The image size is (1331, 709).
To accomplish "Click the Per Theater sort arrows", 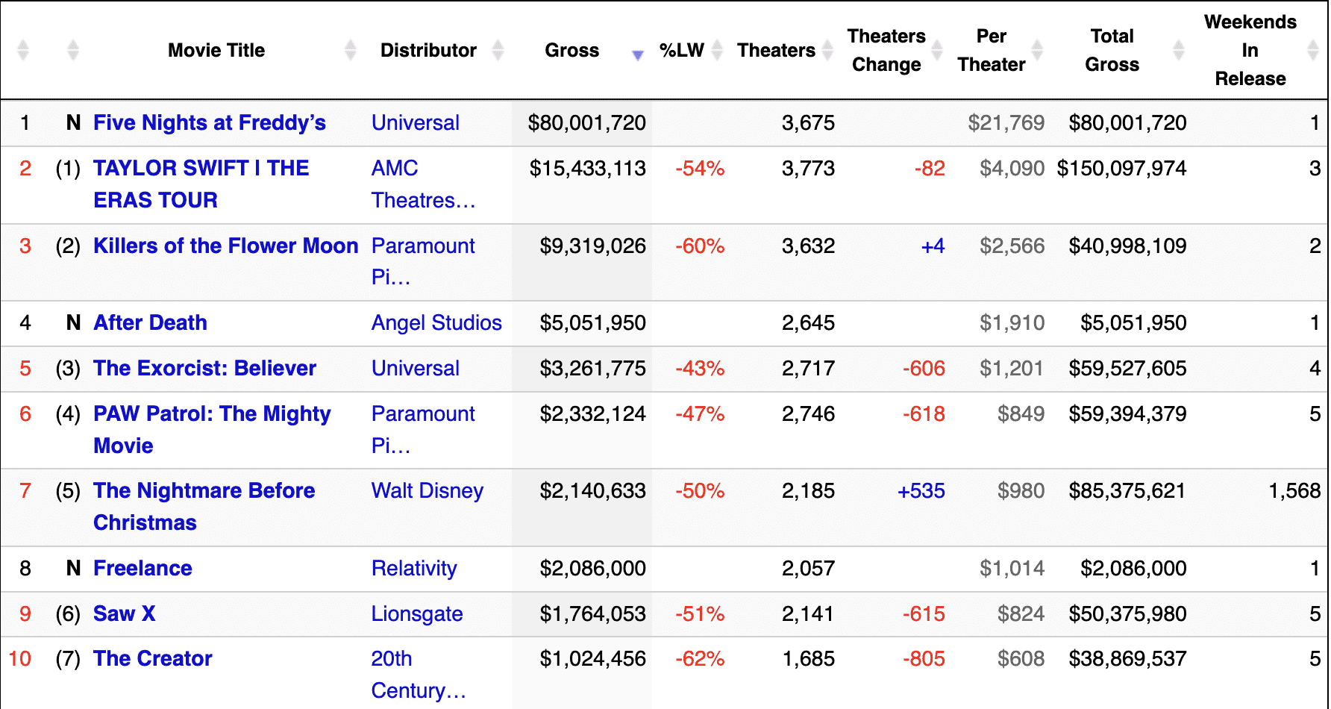I will (1037, 50).
